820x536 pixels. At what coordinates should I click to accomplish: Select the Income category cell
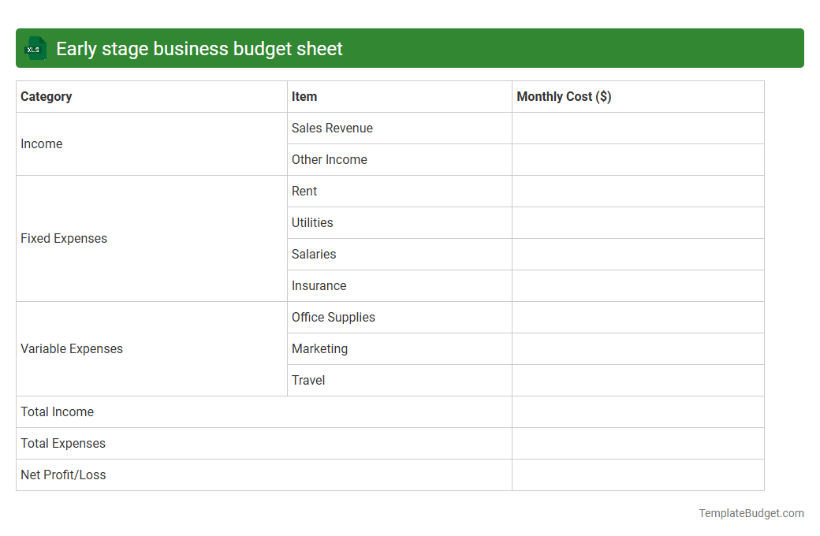42,143
